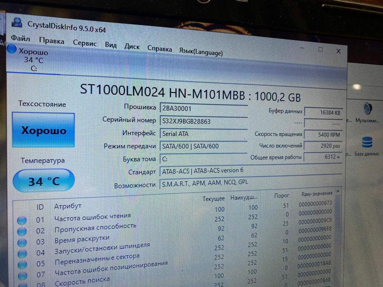Open the Файл menu

[20, 38]
